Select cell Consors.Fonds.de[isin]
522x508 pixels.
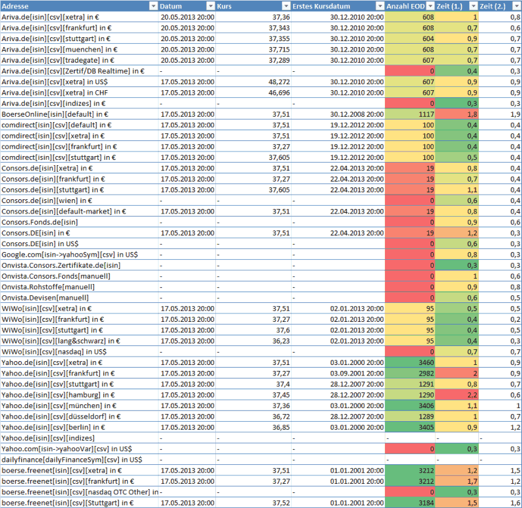(79, 222)
